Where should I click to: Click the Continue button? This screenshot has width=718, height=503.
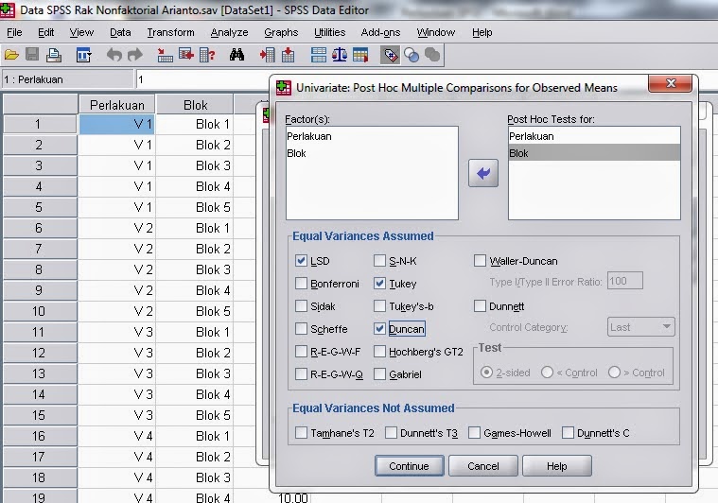(409, 466)
